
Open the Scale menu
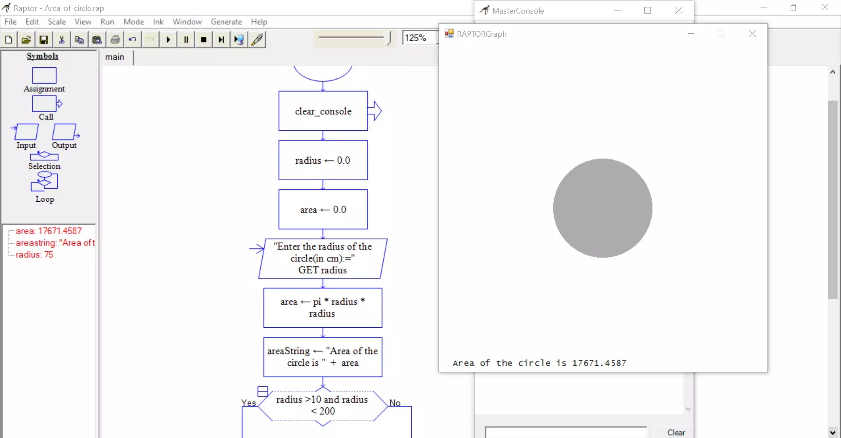tap(57, 22)
